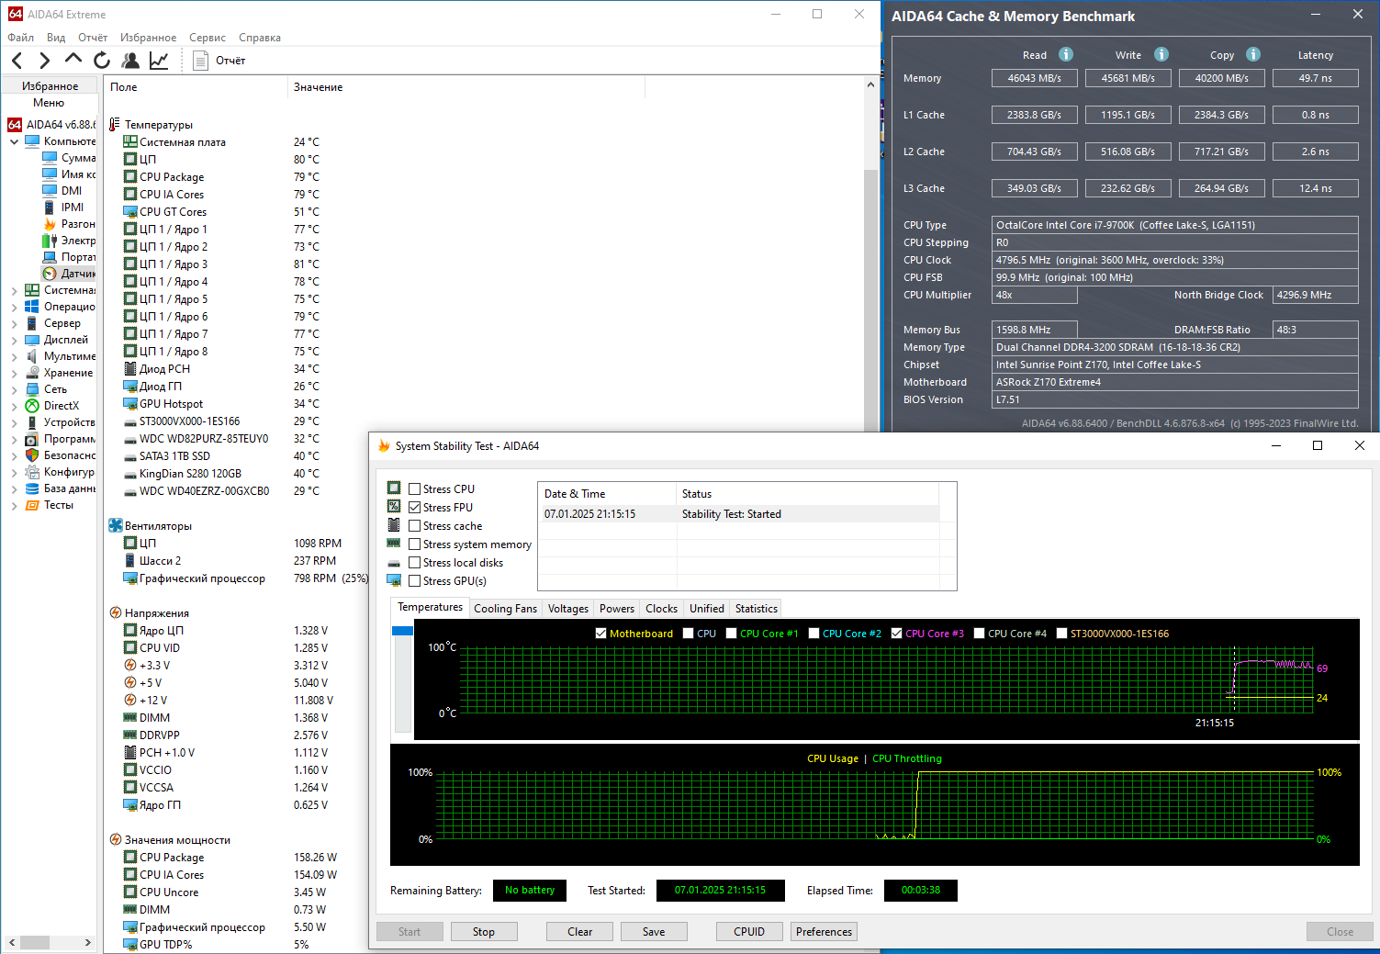Expand the Системная плата tree node
1380x954 pixels.
click(x=14, y=290)
